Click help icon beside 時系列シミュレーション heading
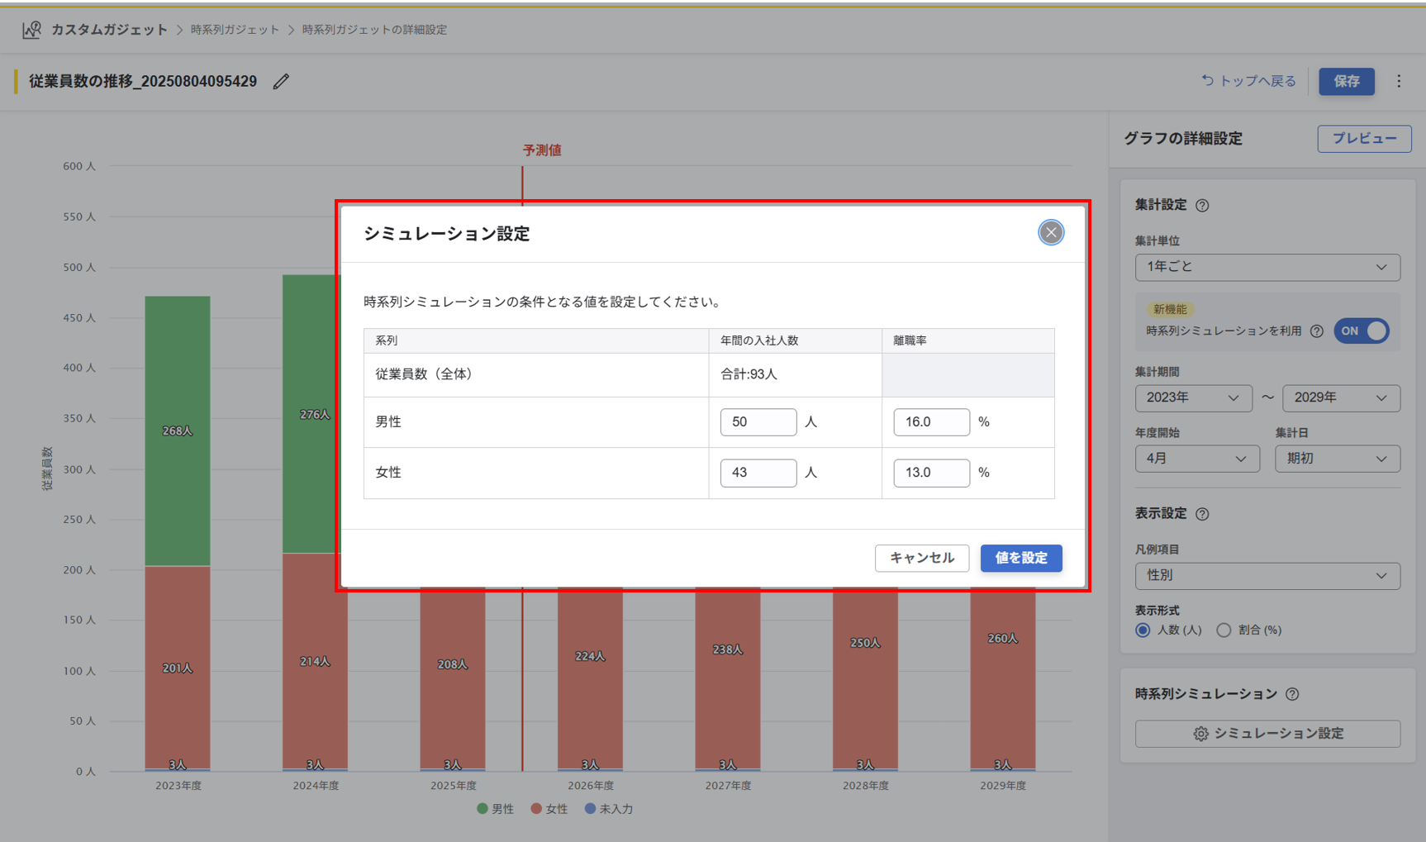The image size is (1426, 842). pos(1292,694)
